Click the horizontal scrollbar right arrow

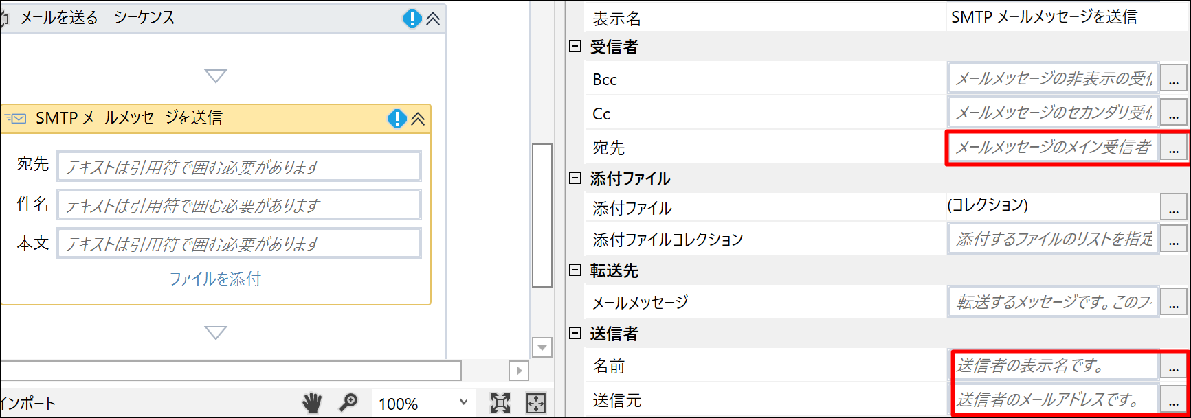(519, 371)
